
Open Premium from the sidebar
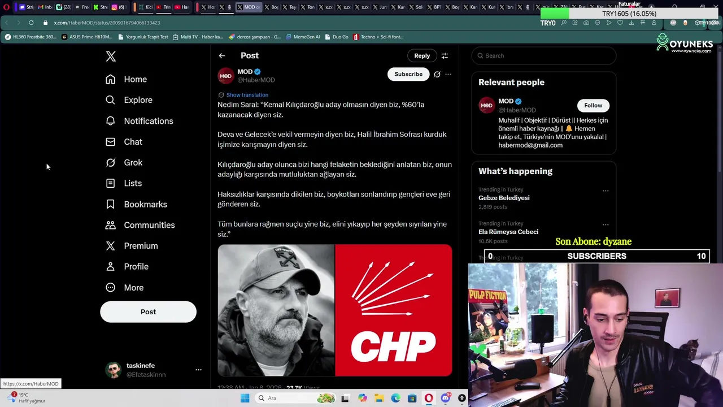click(132, 246)
